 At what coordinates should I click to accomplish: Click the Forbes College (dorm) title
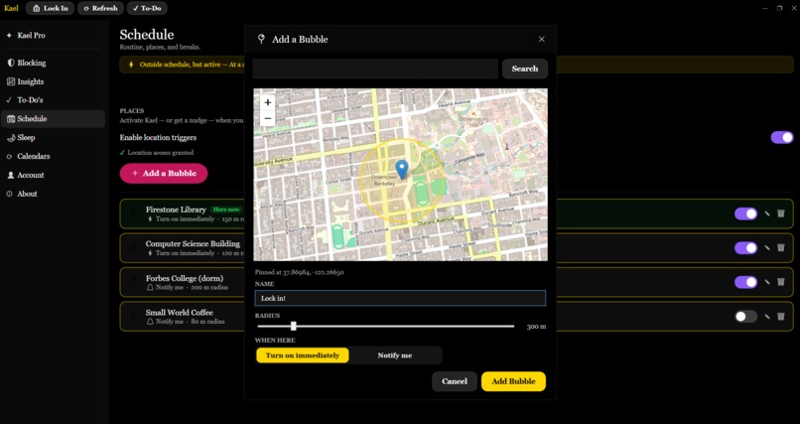(185, 278)
